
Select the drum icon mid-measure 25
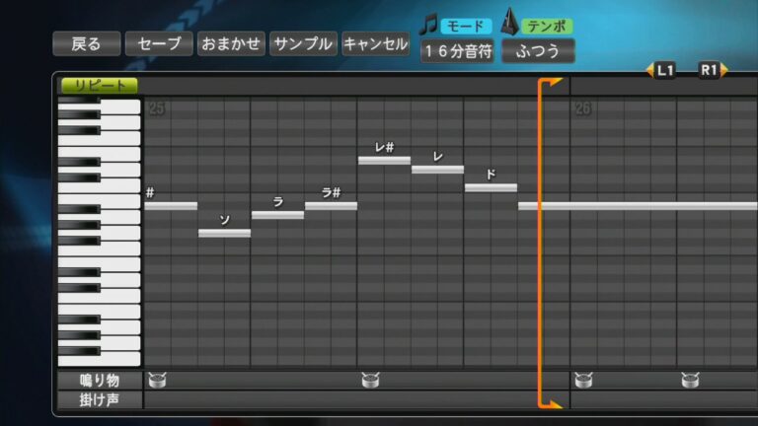pos(370,379)
